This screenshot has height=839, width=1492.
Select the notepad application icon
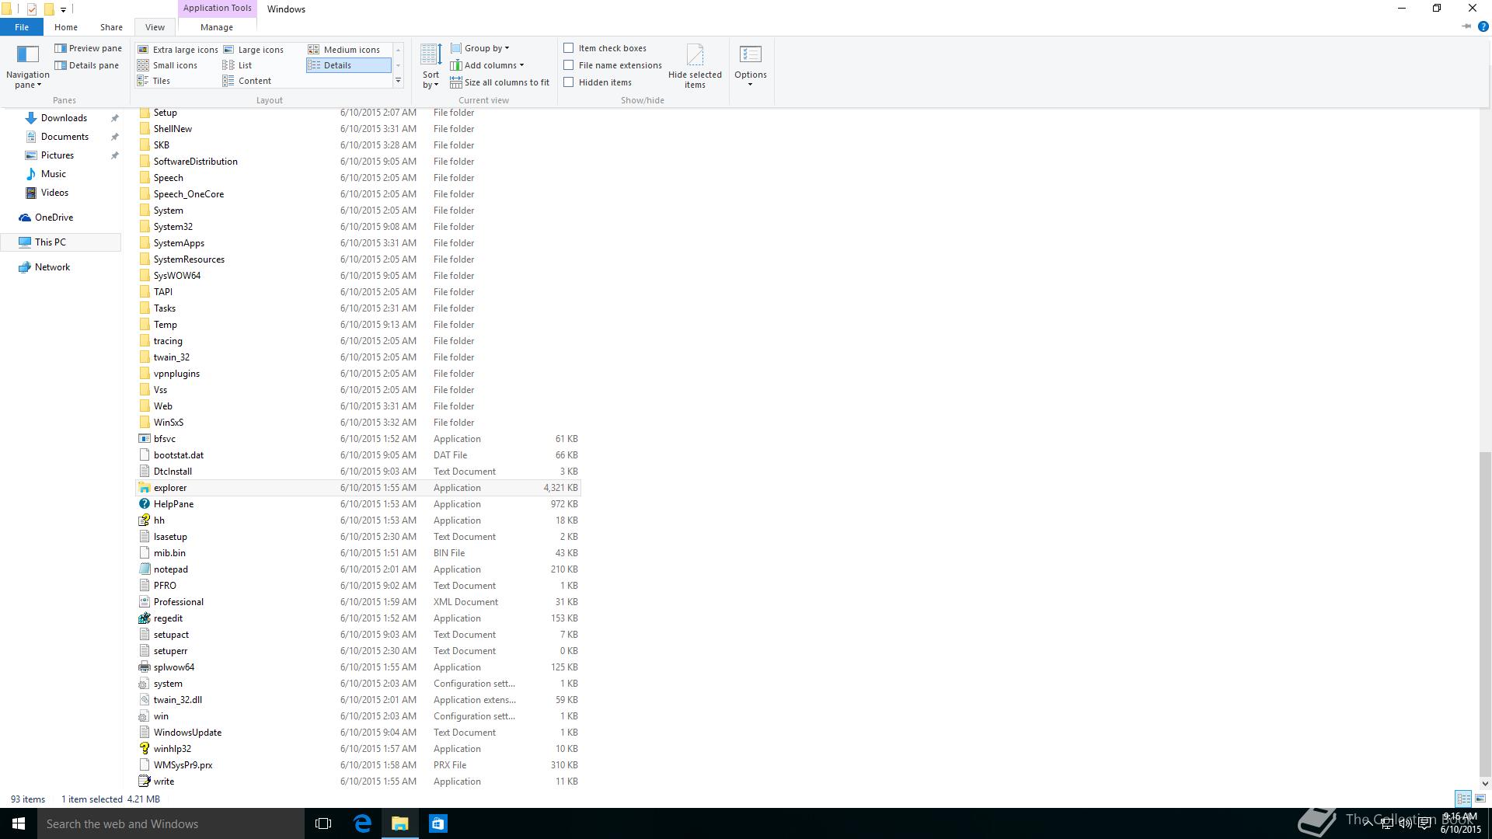coord(144,569)
